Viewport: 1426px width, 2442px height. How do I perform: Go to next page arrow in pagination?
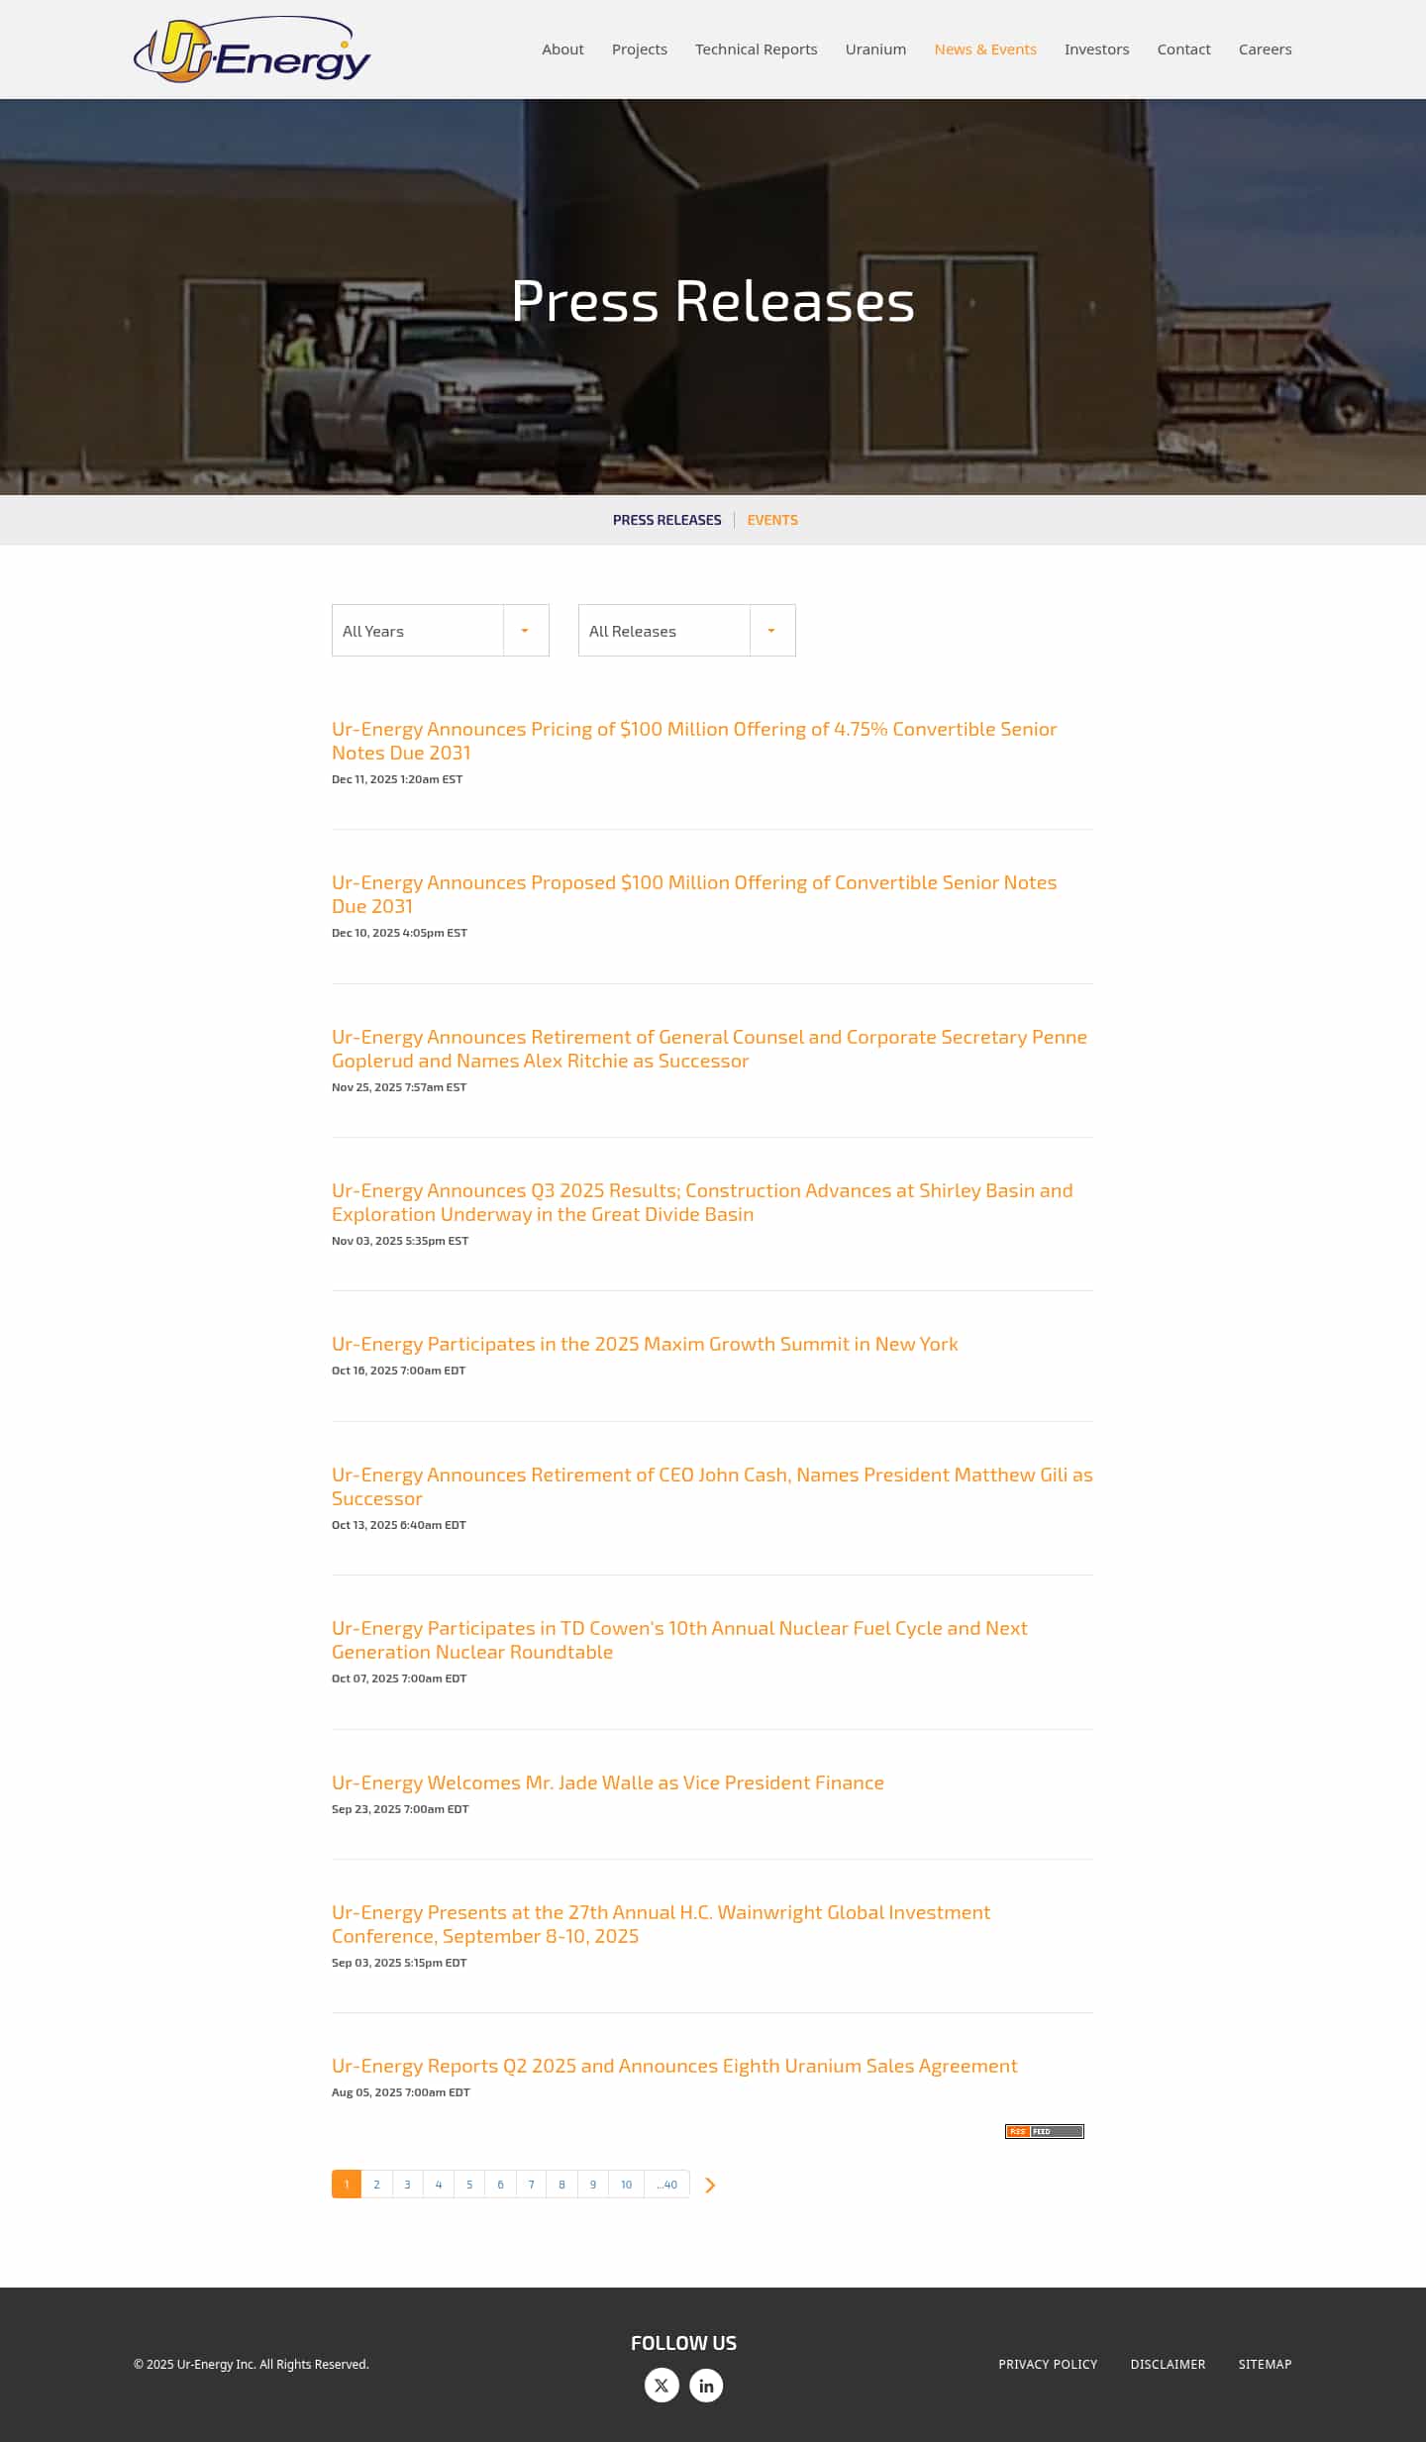tap(710, 2185)
